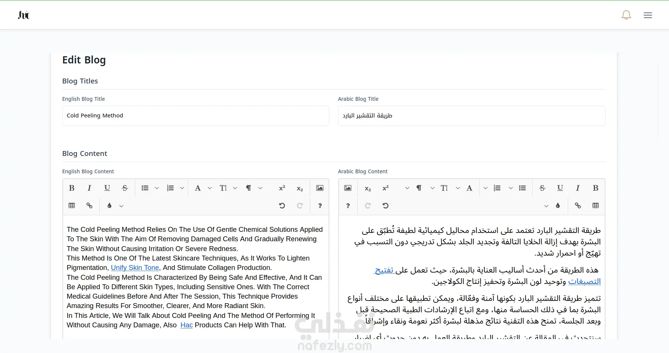Expand bulleted list style dropdown, English editor
Screen dimensions: 669x353
[157, 188]
